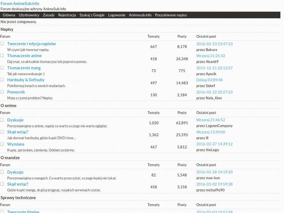Viewport: 284px width, 213px height.
Task: Click Logowanie in the navigation bar
Action: pyautogui.click(x=117, y=15)
